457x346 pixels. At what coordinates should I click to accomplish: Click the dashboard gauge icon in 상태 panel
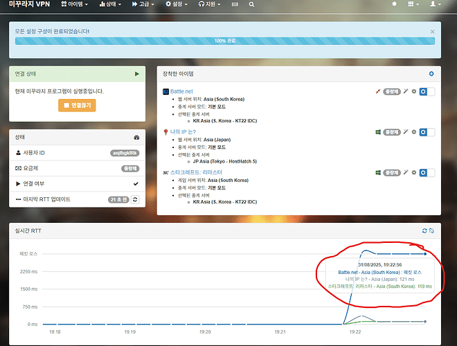pos(136,137)
